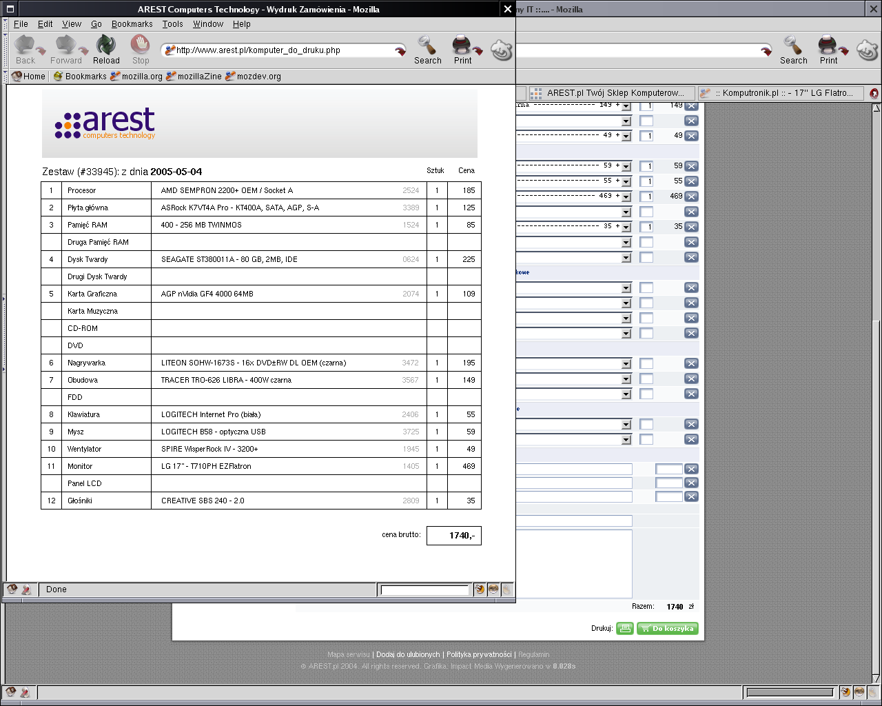Viewport: 882px width, 706px height.
Task: Expand the dropdown on the 59 row
Action: click(x=626, y=166)
